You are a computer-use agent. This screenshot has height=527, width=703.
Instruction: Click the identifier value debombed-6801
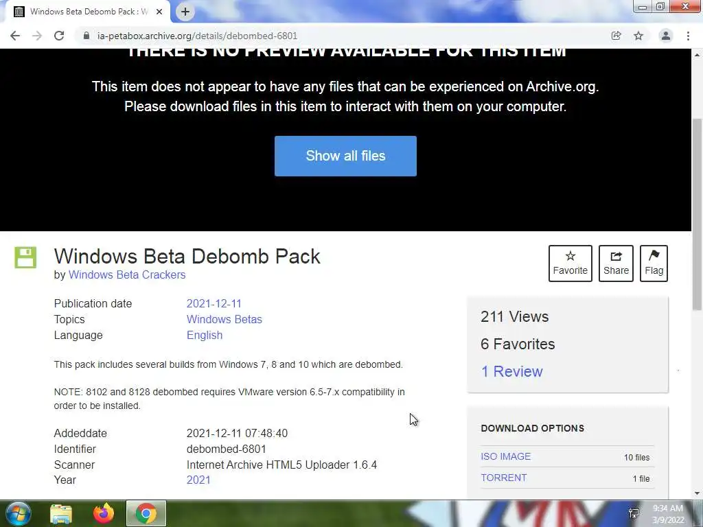227,449
